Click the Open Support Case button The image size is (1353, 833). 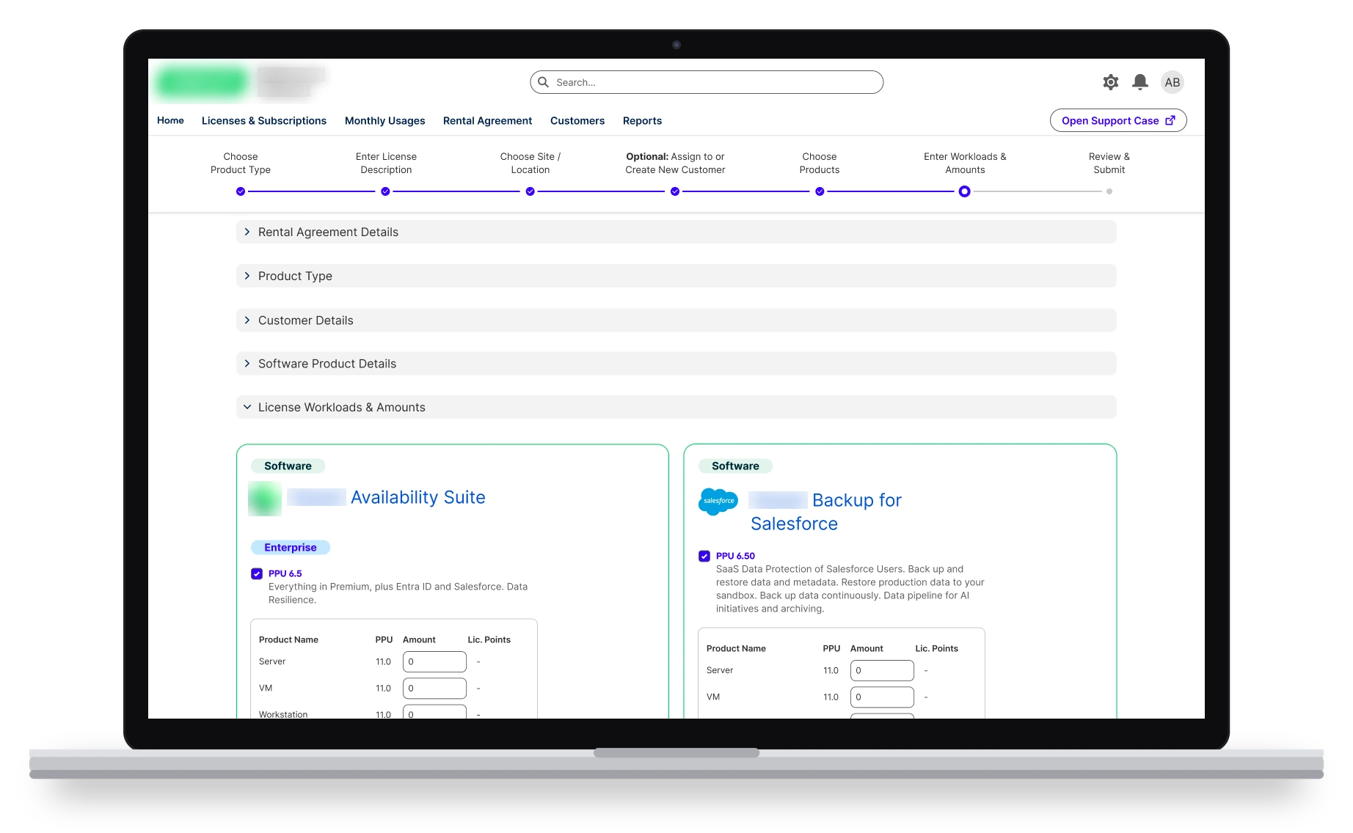pyautogui.click(x=1118, y=120)
